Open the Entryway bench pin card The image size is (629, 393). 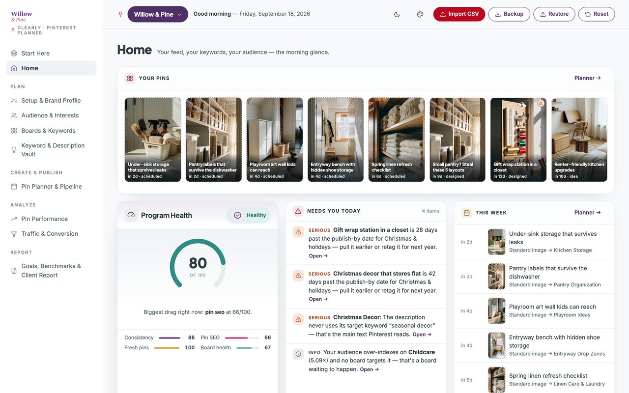click(336, 140)
